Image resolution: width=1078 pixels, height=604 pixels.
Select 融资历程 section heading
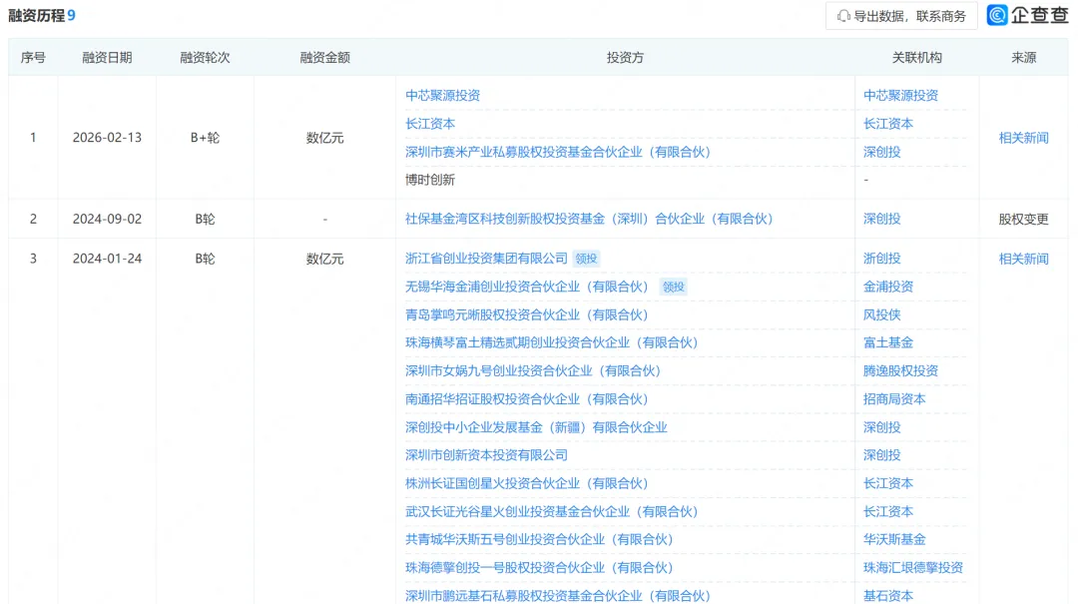(37, 15)
